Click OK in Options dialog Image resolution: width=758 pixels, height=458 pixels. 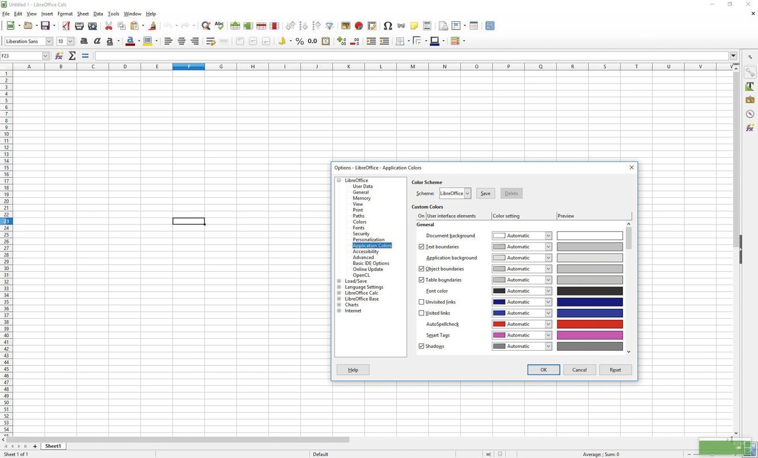point(544,370)
